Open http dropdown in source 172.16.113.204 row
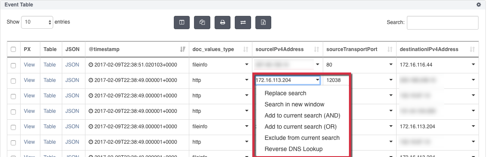 point(247,80)
